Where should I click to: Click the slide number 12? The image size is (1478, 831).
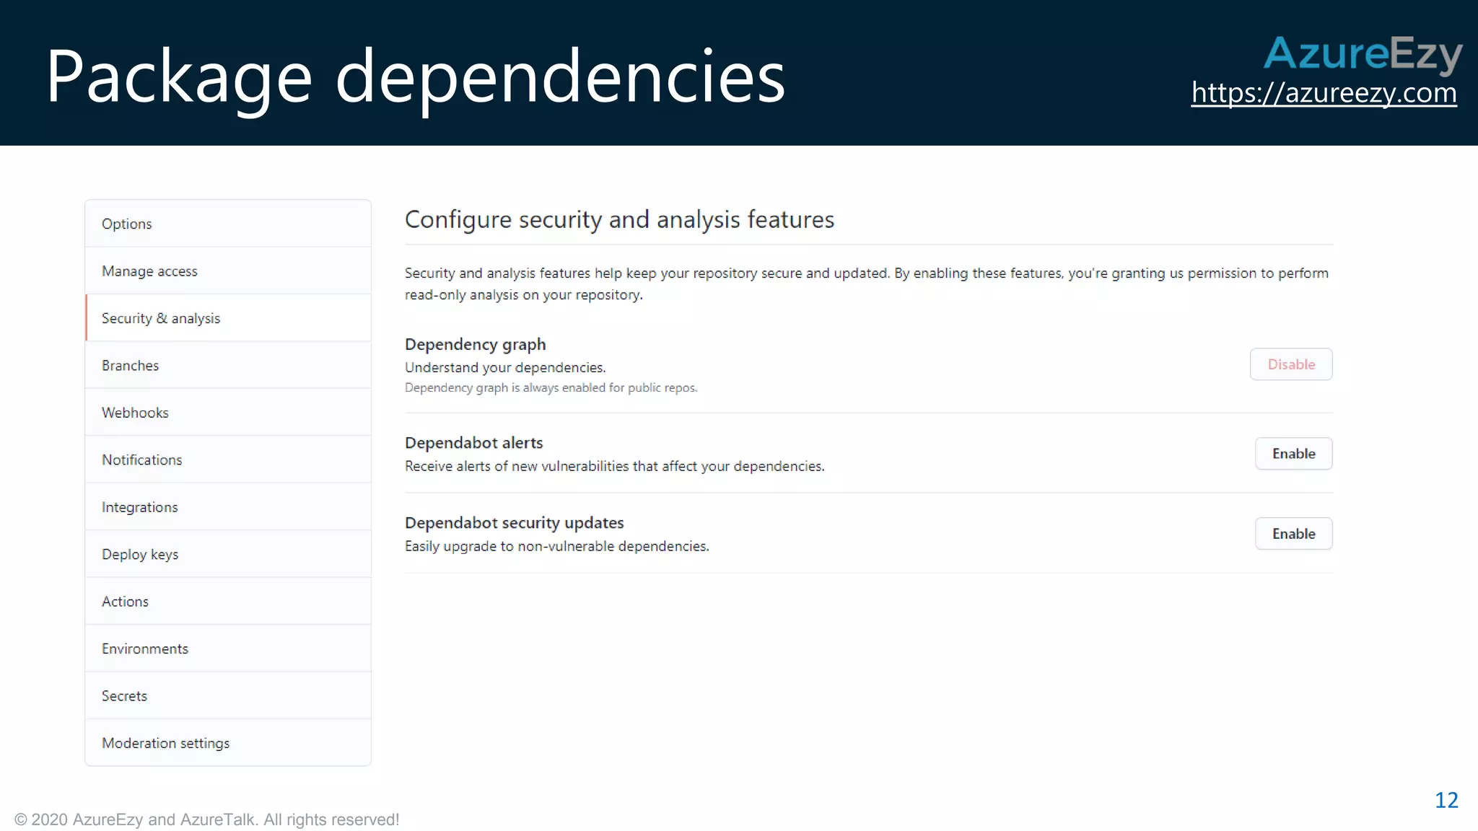tap(1446, 800)
